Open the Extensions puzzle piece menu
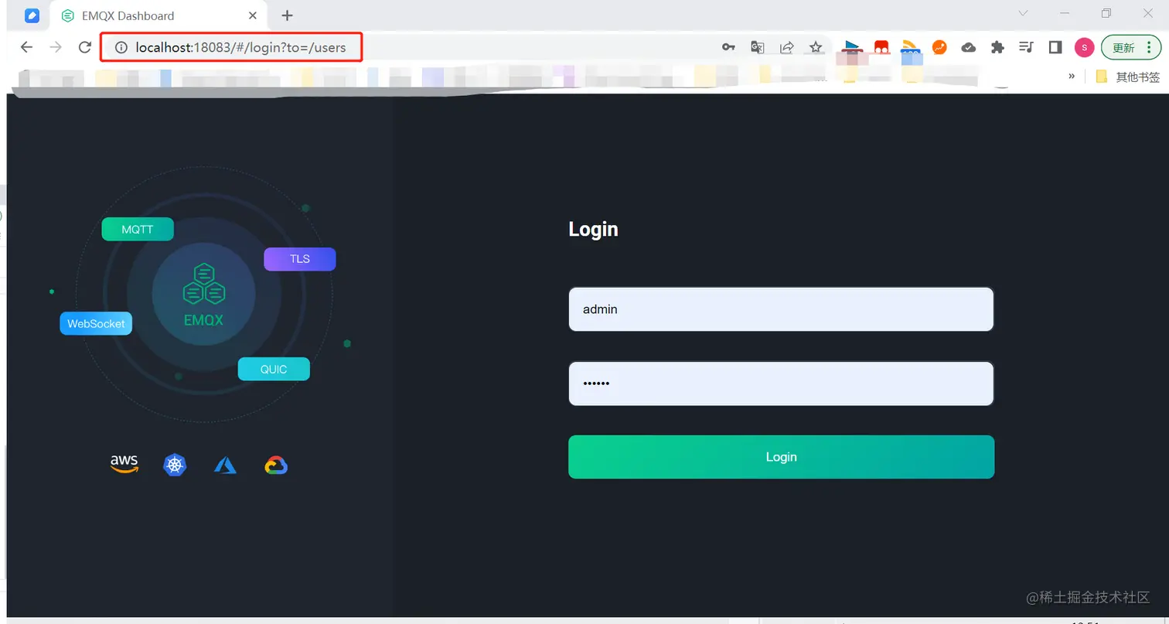Screen dimensions: 1169x624 997,47
